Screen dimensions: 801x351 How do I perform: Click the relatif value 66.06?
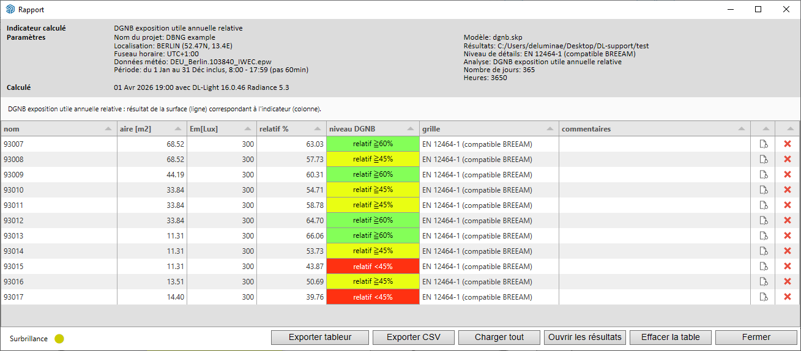(315, 236)
